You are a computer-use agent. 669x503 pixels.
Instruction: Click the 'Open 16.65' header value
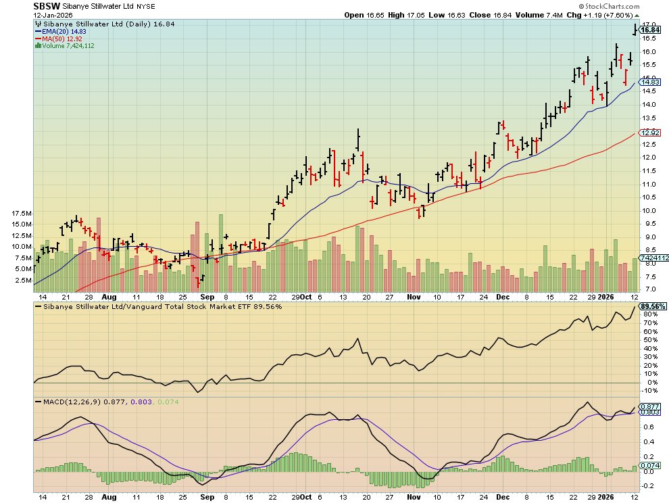(364, 15)
